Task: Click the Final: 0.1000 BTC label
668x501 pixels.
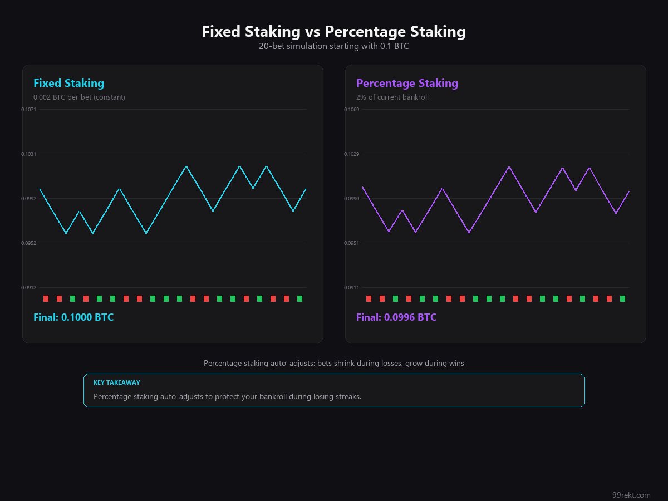Action: tap(74, 317)
